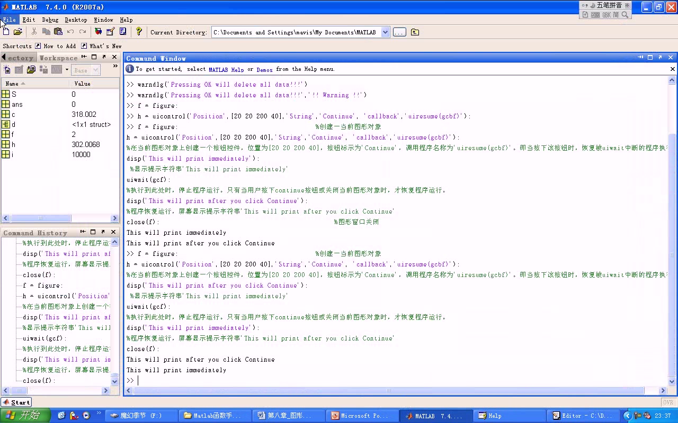
Task: Create a new workspace variable
Action: point(7,70)
